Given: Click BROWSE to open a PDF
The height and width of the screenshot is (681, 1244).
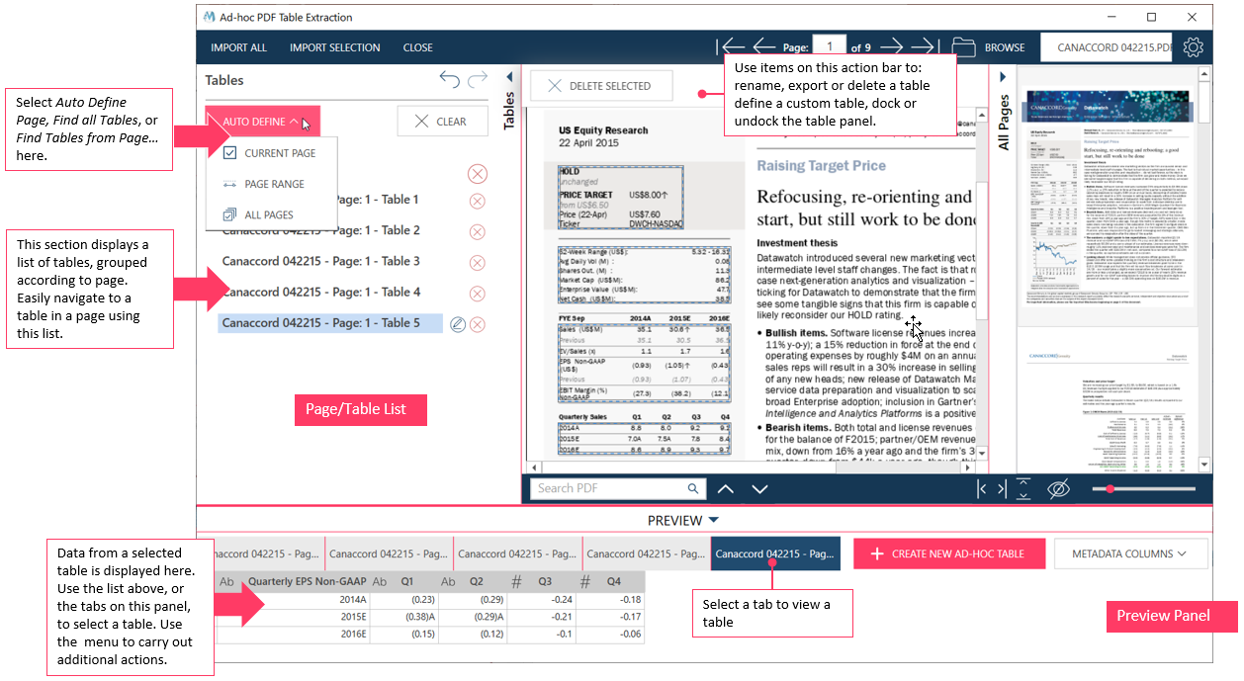Looking at the screenshot, I should coord(1005,47).
